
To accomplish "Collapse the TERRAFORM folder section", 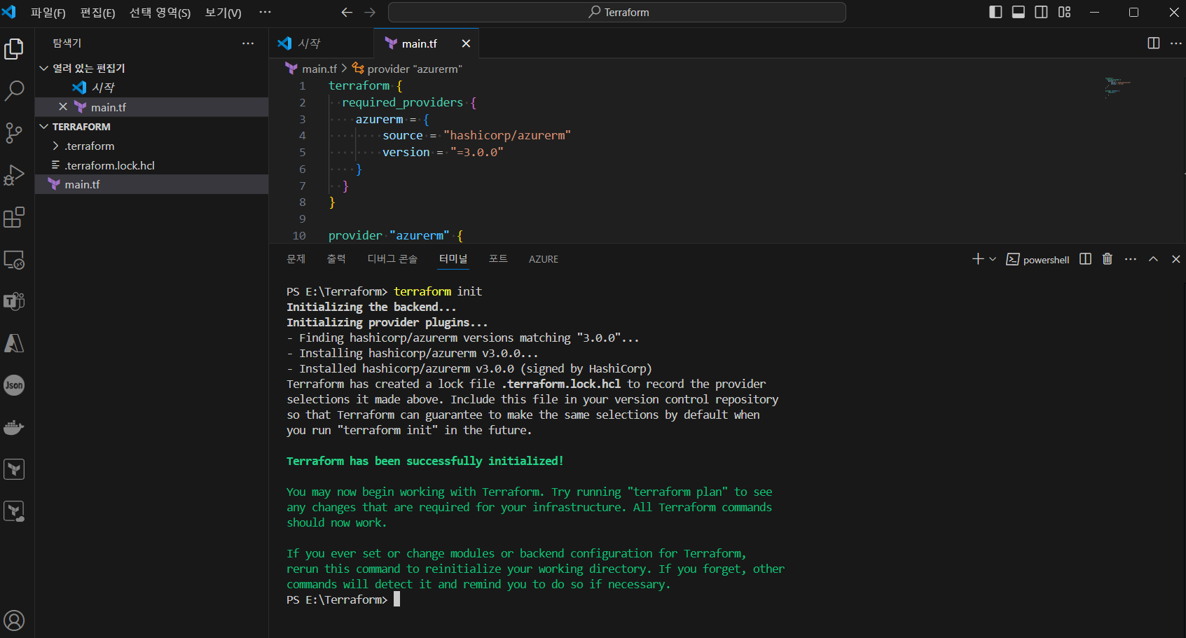I will 151,127.
